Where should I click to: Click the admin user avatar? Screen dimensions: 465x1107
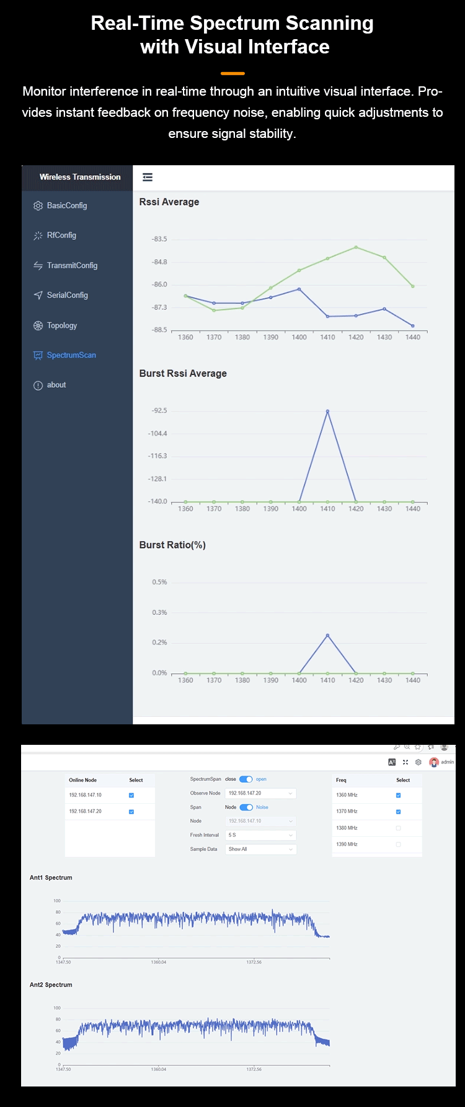(434, 762)
